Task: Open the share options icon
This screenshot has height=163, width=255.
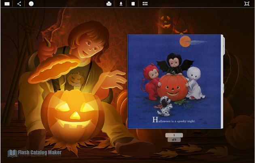Action: coord(19,4)
